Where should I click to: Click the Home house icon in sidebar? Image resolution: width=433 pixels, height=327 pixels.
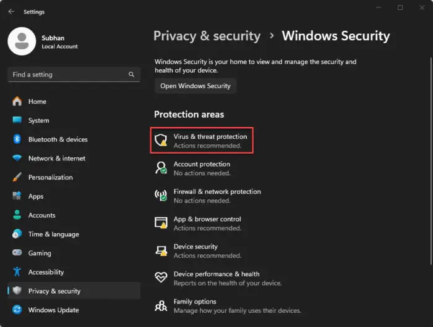click(17, 101)
